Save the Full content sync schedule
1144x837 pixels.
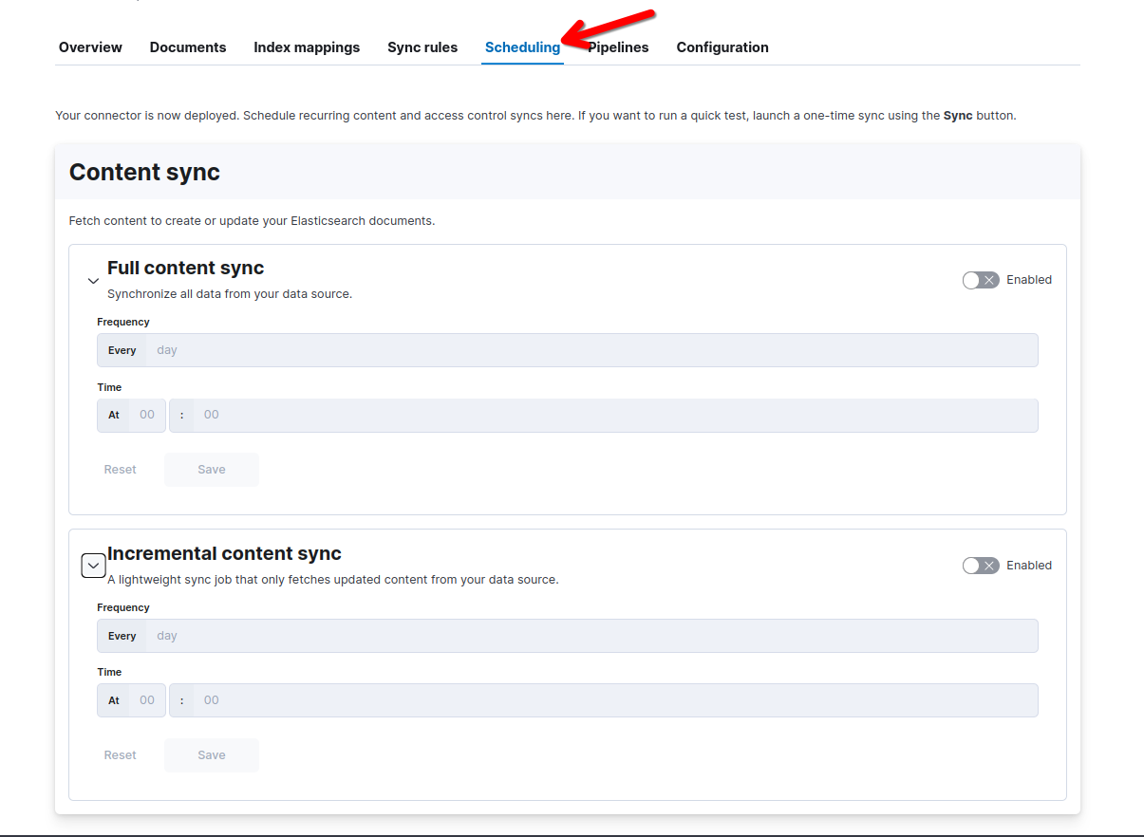coord(211,469)
